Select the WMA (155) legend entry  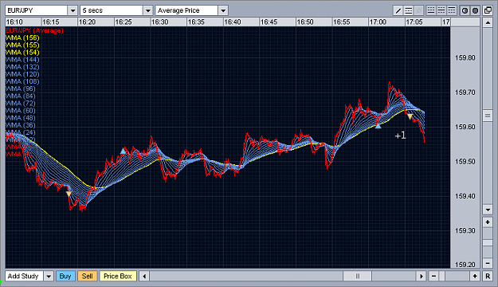(x=22, y=45)
